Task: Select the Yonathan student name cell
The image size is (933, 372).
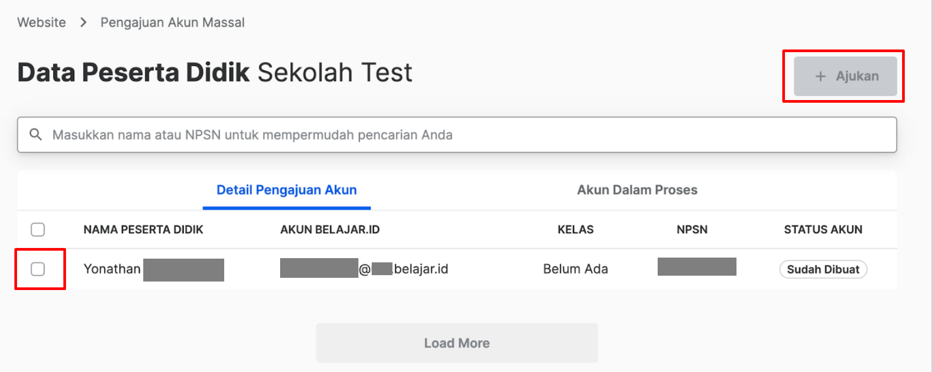Action: point(154,269)
